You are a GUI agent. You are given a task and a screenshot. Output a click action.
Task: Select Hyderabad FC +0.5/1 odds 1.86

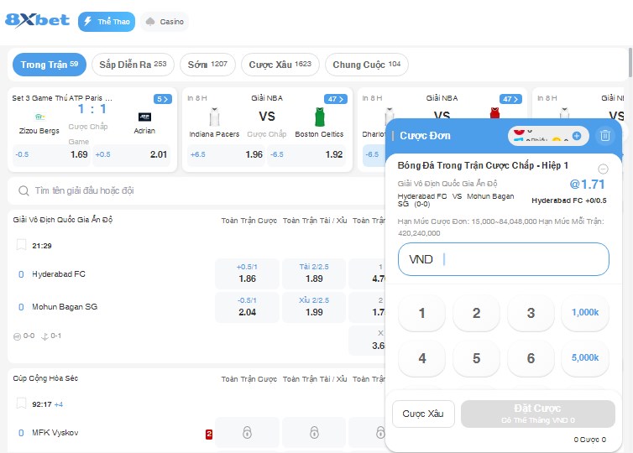[x=247, y=273]
